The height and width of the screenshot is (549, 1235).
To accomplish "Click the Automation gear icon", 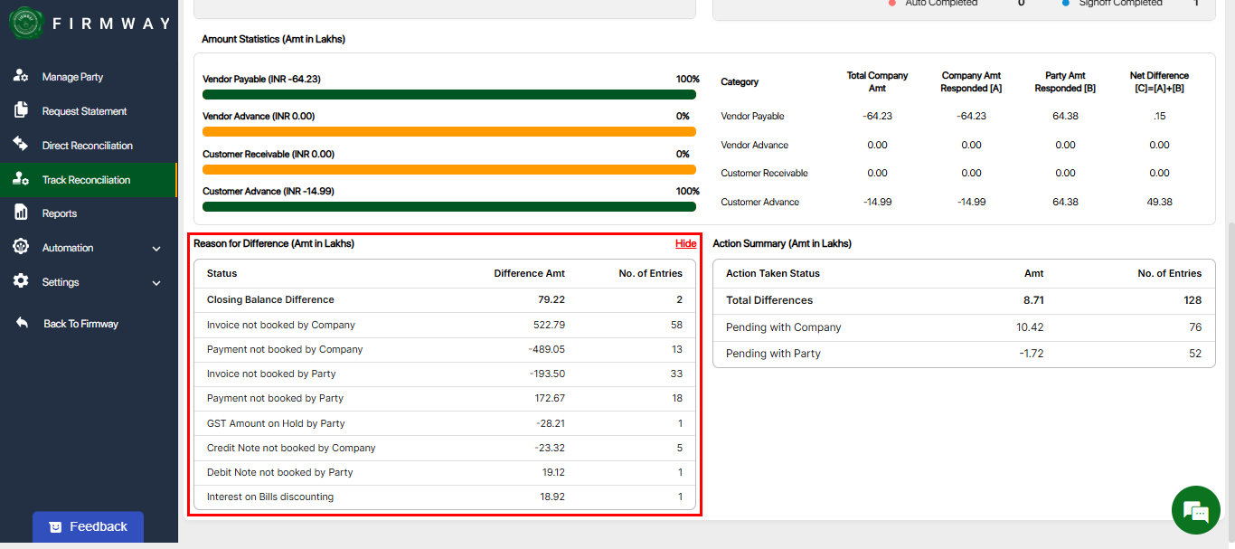I will pyautogui.click(x=21, y=247).
